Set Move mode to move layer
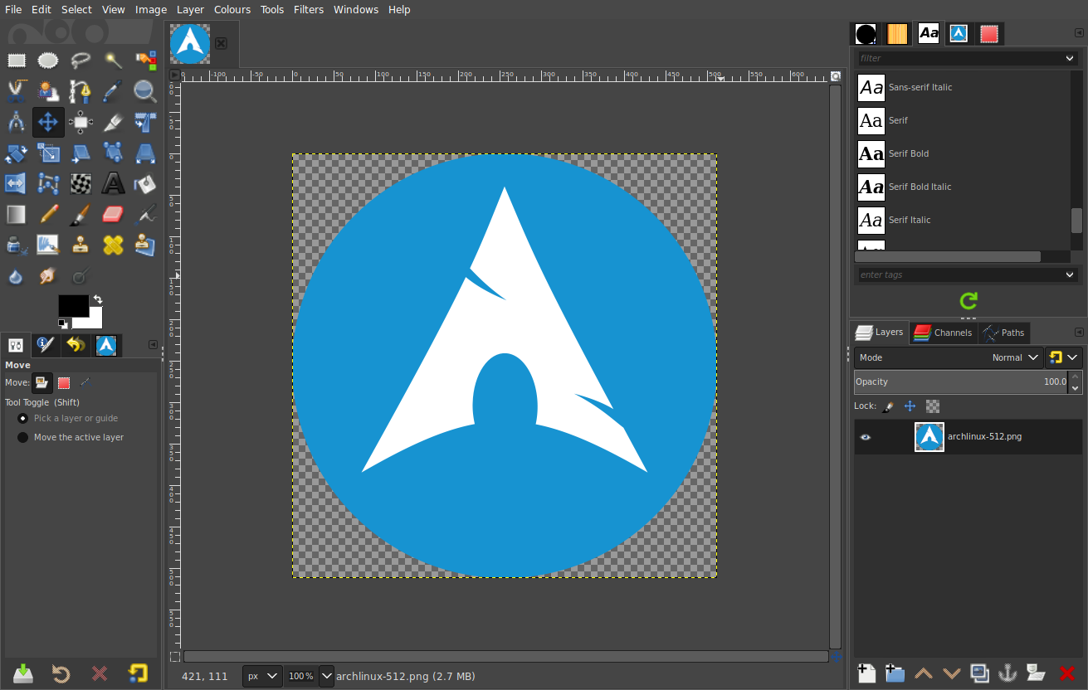1088x690 pixels. coord(41,382)
